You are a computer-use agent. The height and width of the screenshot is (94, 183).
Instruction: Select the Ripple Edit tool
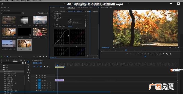[x=28, y=67]
